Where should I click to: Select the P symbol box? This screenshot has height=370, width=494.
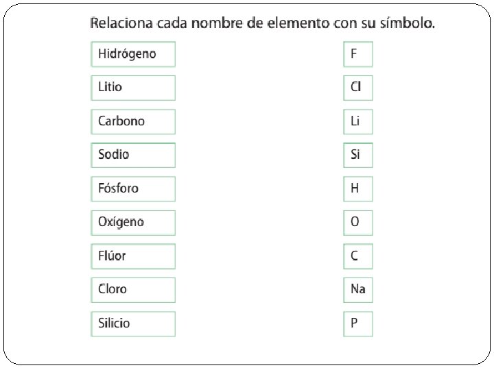point(357,323)
